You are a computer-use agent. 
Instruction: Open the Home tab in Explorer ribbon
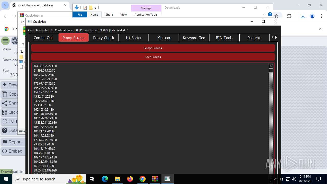94,15
